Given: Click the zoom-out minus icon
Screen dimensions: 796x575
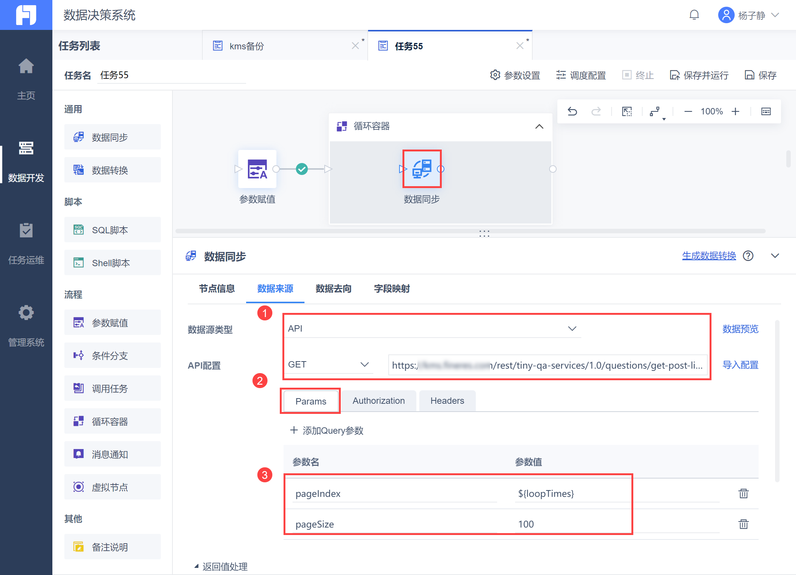Looking at the screenshot, I should (x=688, y=111).
